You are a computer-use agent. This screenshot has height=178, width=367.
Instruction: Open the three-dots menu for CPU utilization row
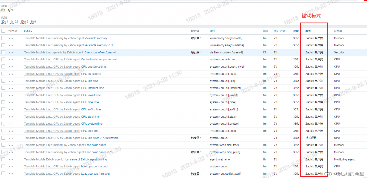(11, 138)
